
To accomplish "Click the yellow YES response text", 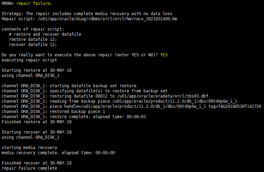I will point(164,55).
